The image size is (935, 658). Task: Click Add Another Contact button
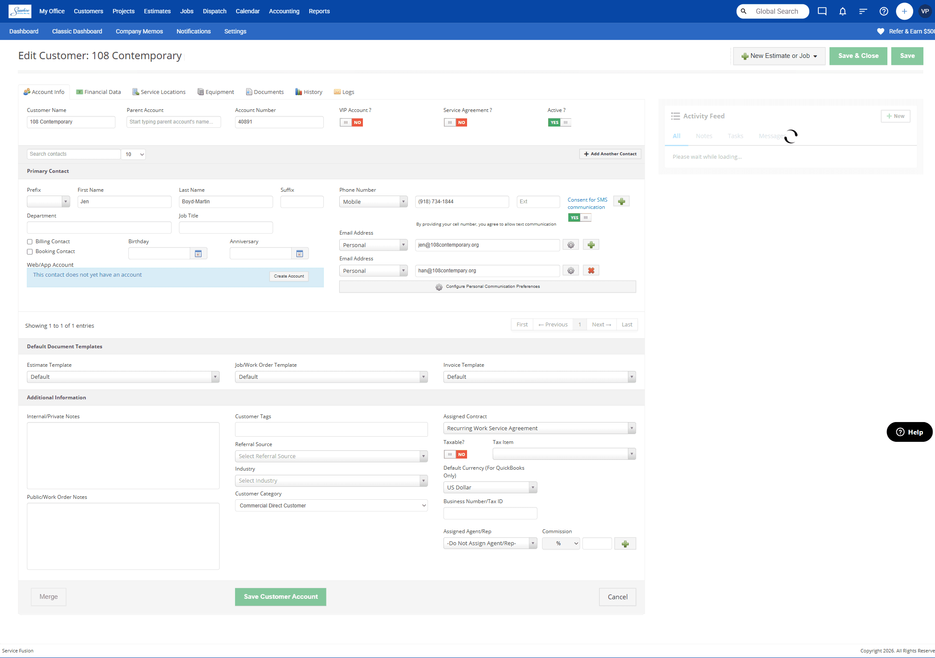610,154
